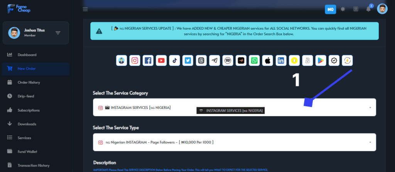Image resolution: width=395 pixels, height=172 pixels.
Task: Select the Audiomack waveform icon
Action: tap(241, 60)
